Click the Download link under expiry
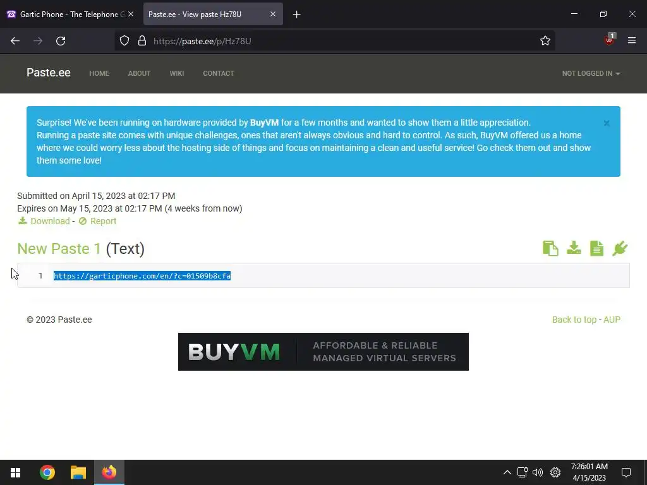The image size is (647, 485). coord(44,221)
